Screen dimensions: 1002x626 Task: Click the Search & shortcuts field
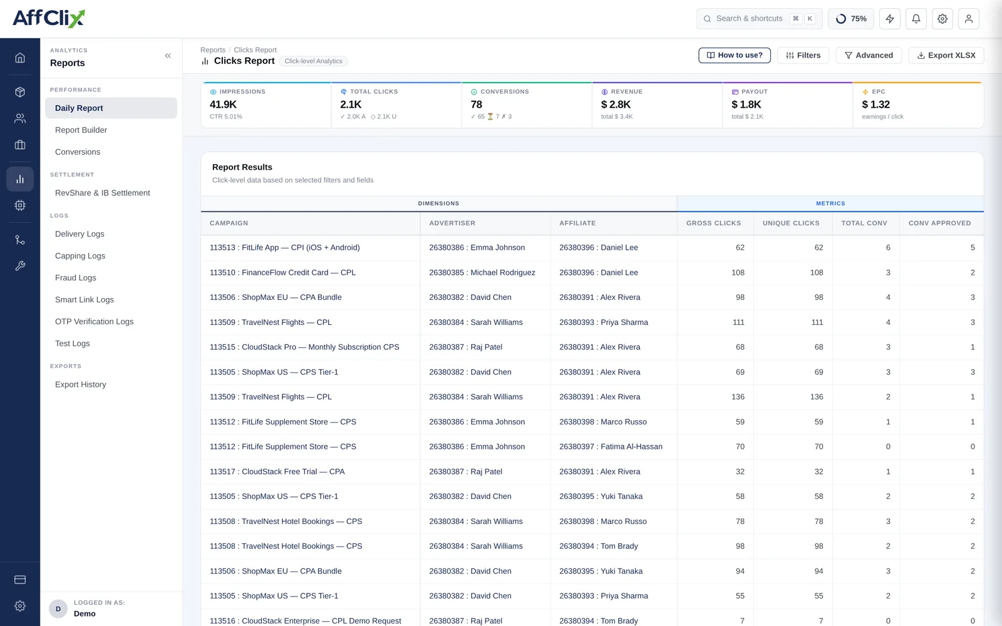tap(760, 19)
